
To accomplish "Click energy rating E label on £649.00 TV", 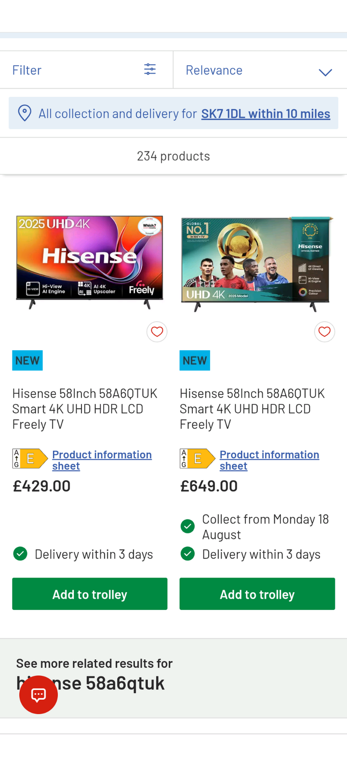I will (x=197, y=459).
